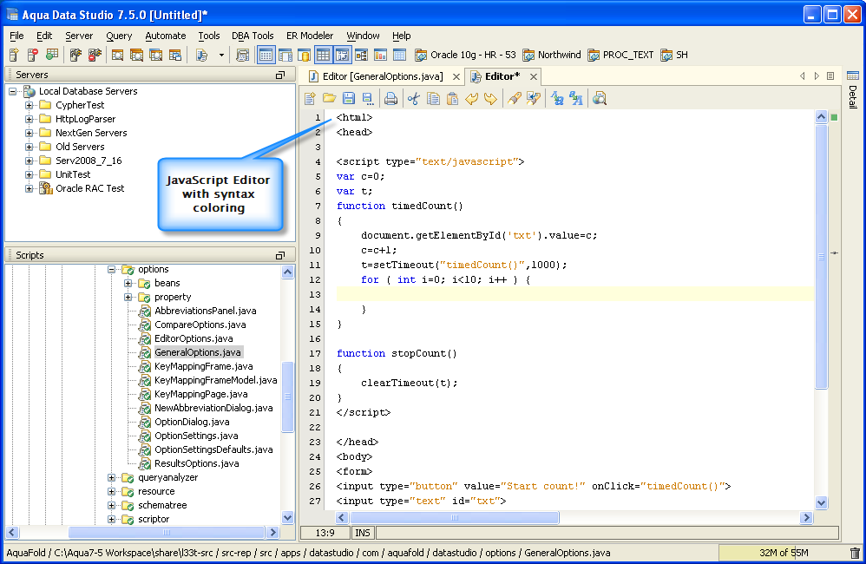
Task: Click the Paste clipboard icon
Action: click(452, 99)
